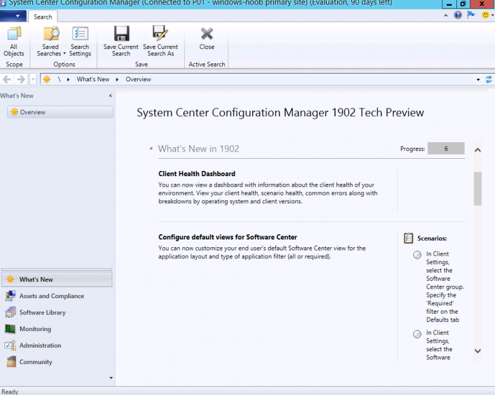Image resolution: width=495 pixels, height=395 pixels.
Task: Click the What's New sun icon in sidebar
Action: [10, 279]
